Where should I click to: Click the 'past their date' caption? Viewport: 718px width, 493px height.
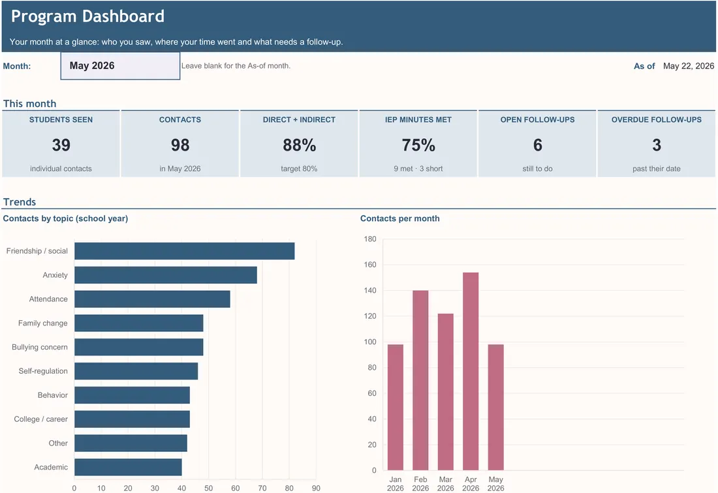click(x=657, y=169)
